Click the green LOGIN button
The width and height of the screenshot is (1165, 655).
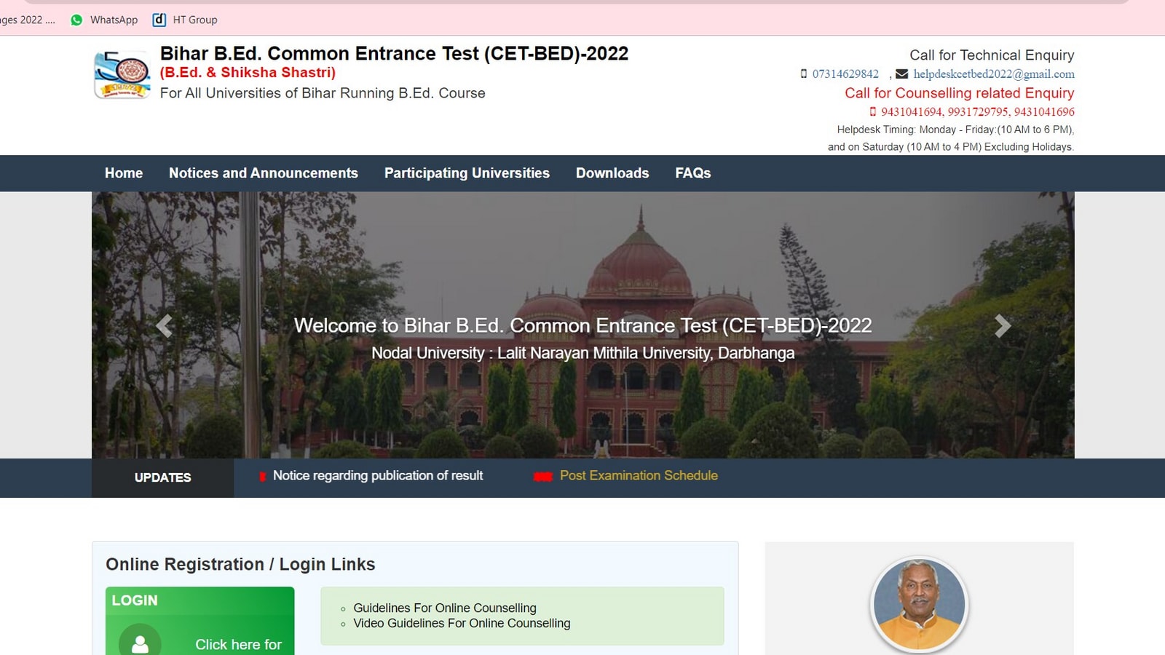(200, 621)
